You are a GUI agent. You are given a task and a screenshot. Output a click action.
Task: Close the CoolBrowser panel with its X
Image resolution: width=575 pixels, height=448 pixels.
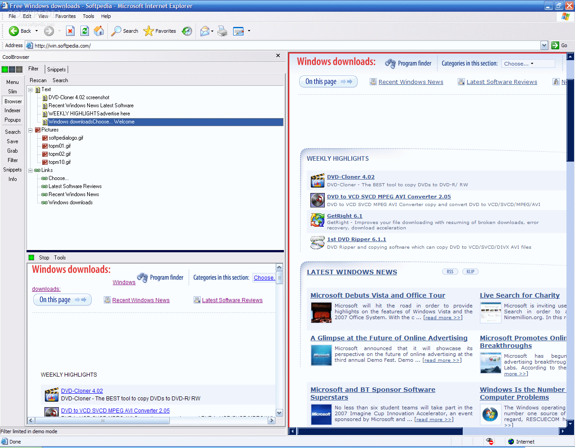[278, 56]
